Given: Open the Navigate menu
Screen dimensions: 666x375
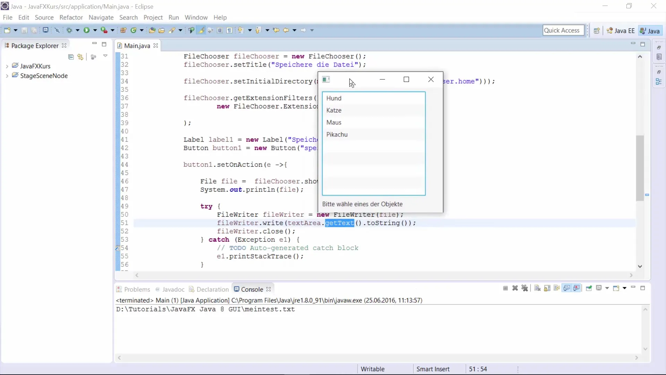Looking at the screenshot, I should point(101,17).
